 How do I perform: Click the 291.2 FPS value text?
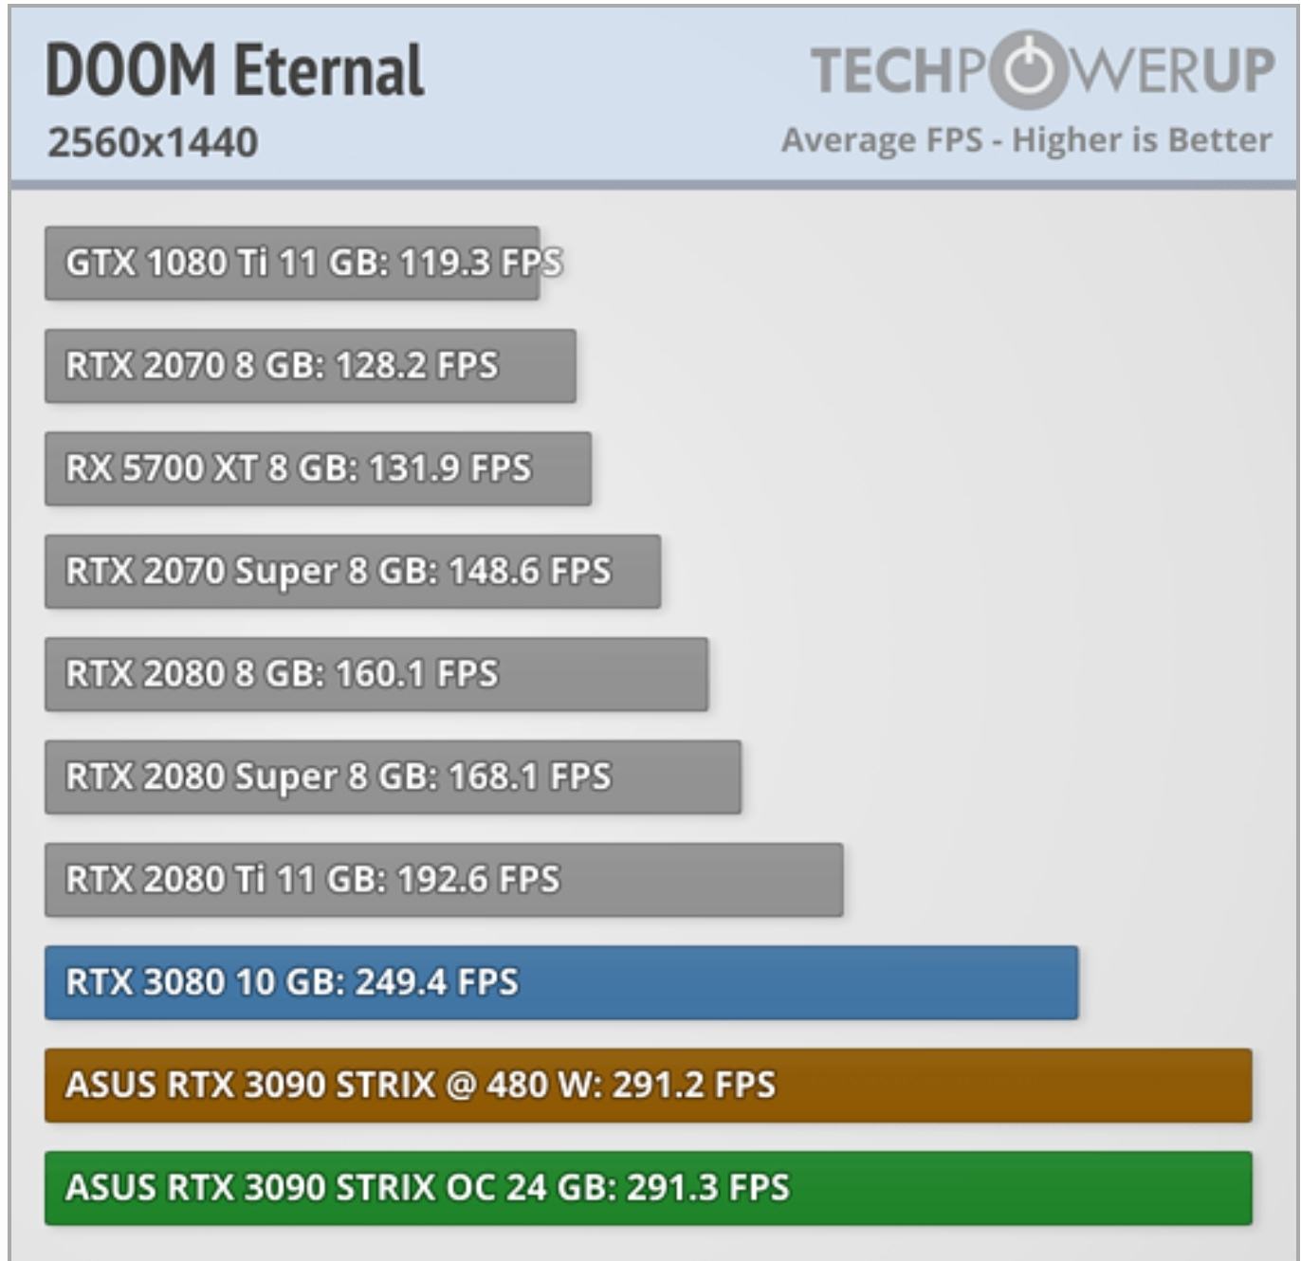[x=694, y=1085]
